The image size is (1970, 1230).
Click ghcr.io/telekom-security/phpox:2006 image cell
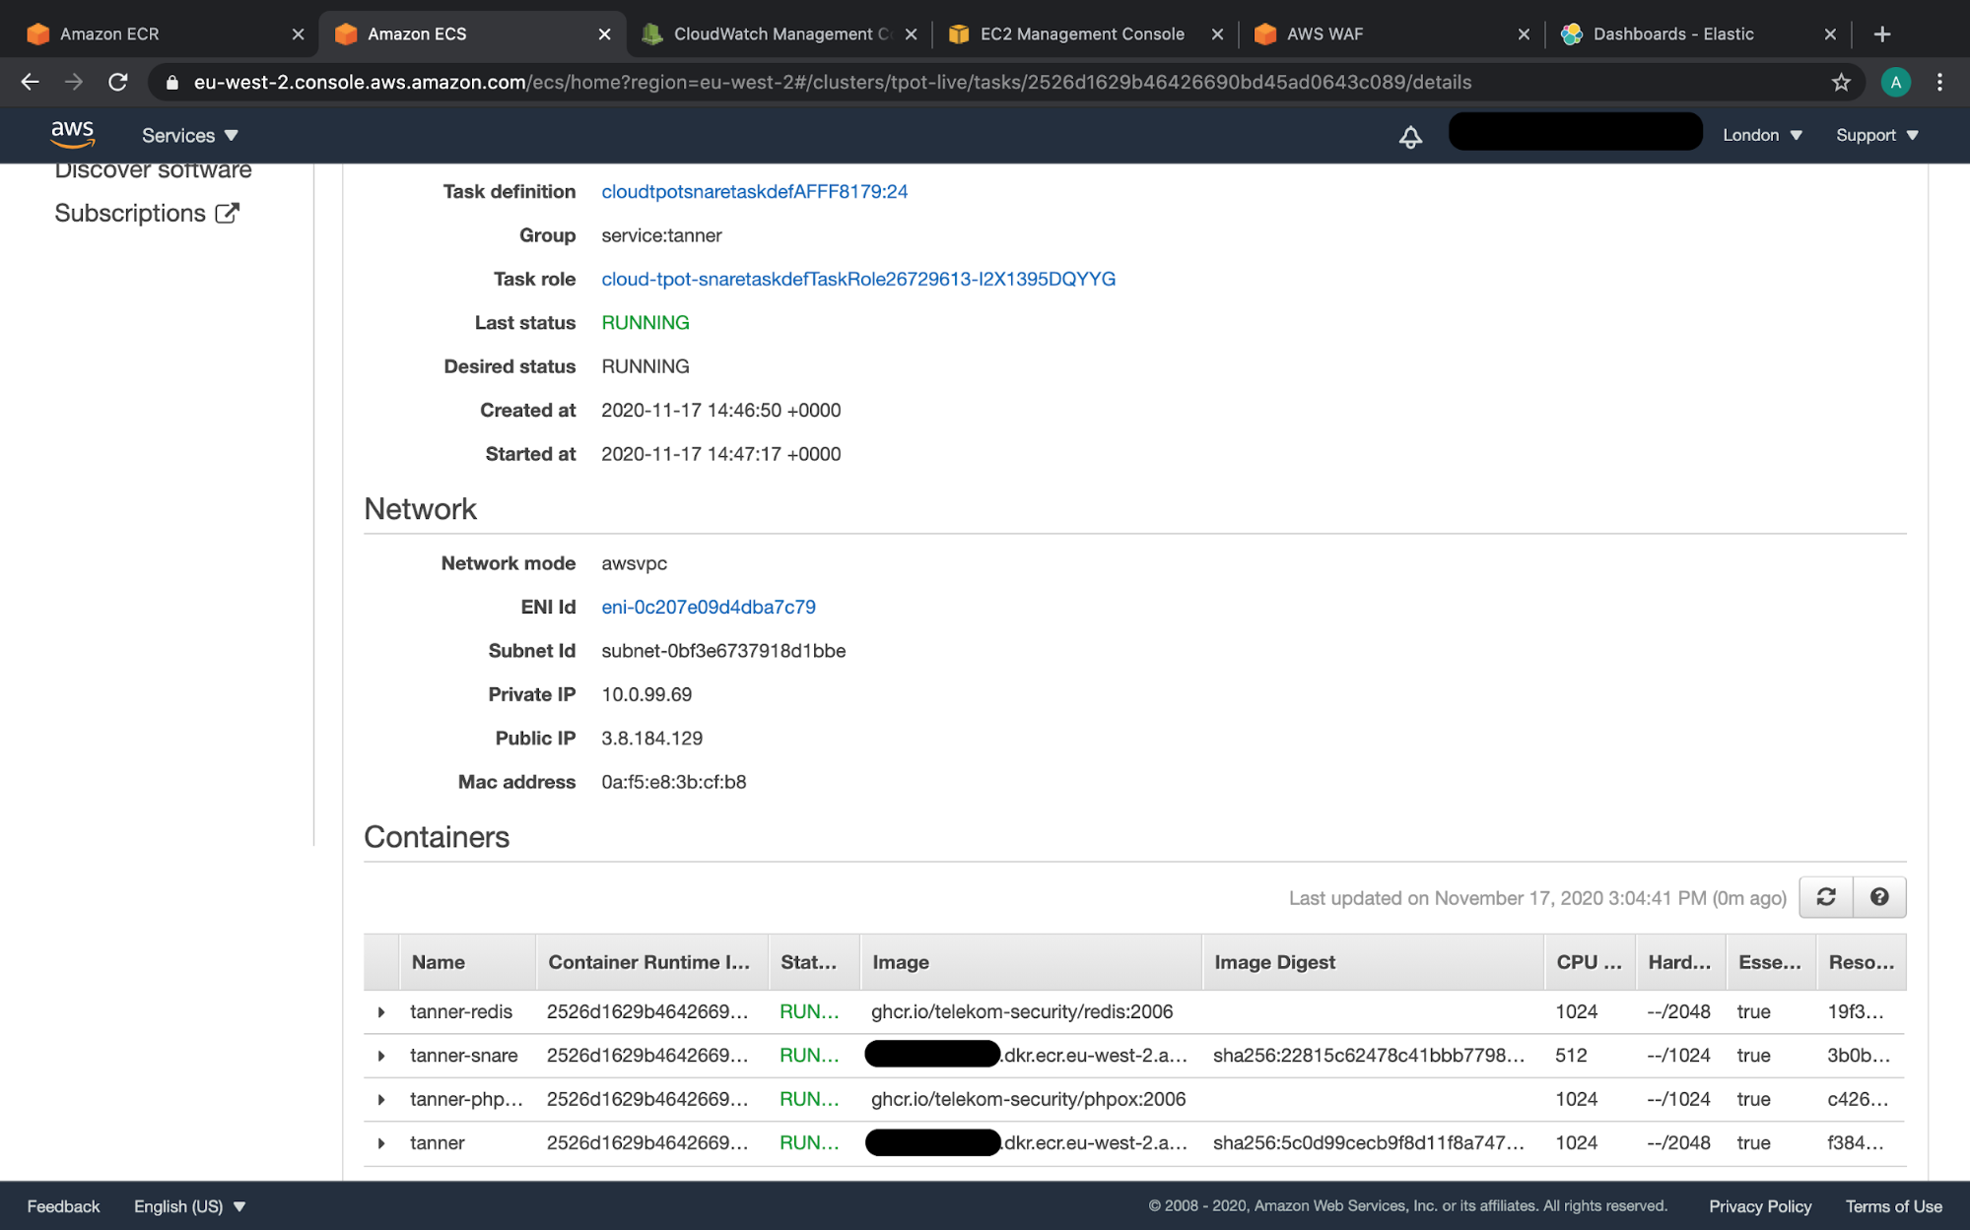(1028, 1099)
